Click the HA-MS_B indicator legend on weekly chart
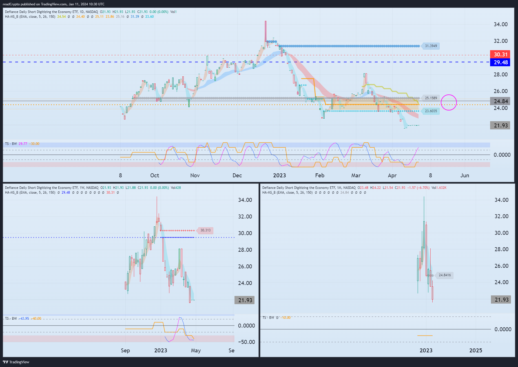Viewport: 518px width, 367px height. click(x=30, y=193)
